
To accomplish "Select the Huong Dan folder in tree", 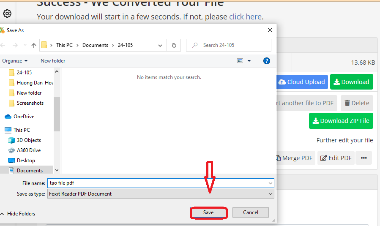I will pyautogui.click(x=31, y=83).
